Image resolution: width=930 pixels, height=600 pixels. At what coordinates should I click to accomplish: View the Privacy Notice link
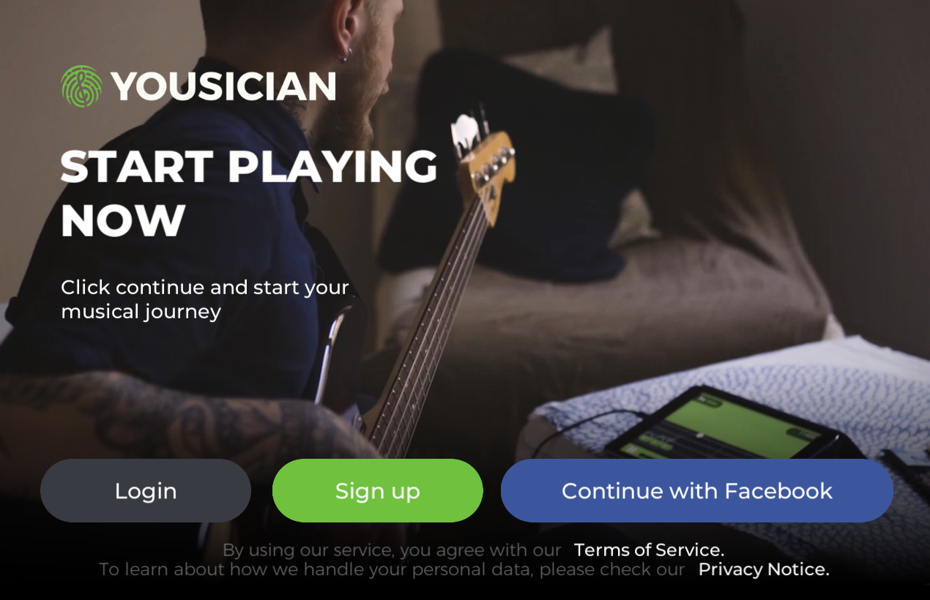764,569
